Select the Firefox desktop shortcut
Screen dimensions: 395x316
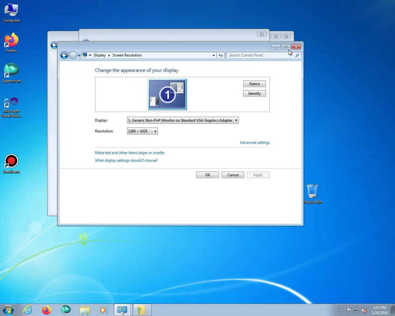[x=11, y=43]
